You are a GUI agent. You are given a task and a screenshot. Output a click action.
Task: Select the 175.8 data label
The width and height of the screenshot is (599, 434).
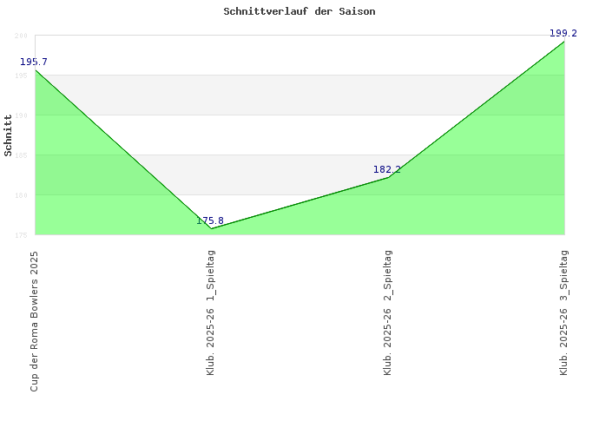210,220
